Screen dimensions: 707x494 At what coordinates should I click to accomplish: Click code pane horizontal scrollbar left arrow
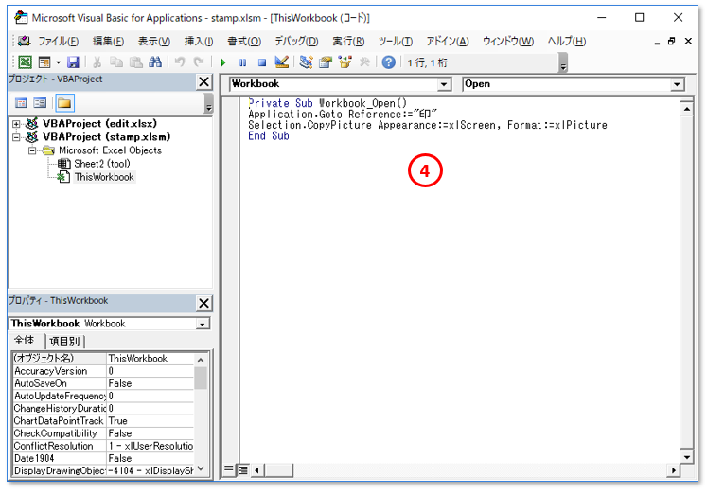pos(257,470)
